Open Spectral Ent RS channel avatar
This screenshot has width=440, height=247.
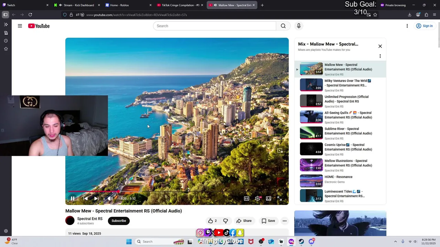tap(70, 221)
